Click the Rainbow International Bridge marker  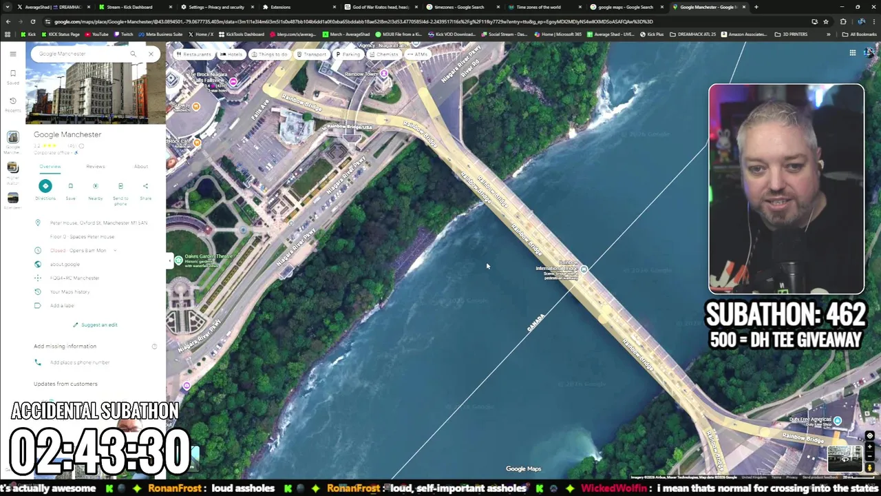point(584,269)
